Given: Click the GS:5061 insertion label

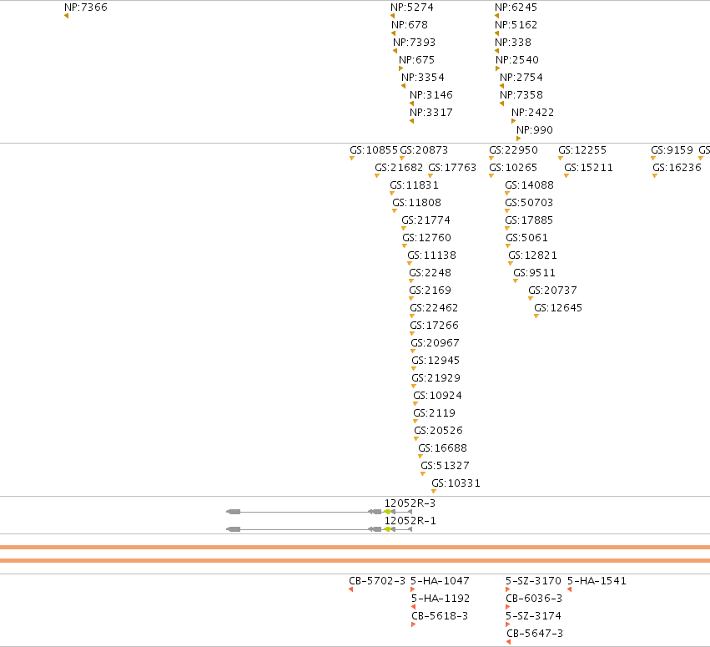Looking at the screenshot, I should (x=527, y=238).
